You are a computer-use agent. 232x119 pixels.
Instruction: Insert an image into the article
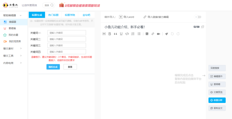click(x=147, y=34)
